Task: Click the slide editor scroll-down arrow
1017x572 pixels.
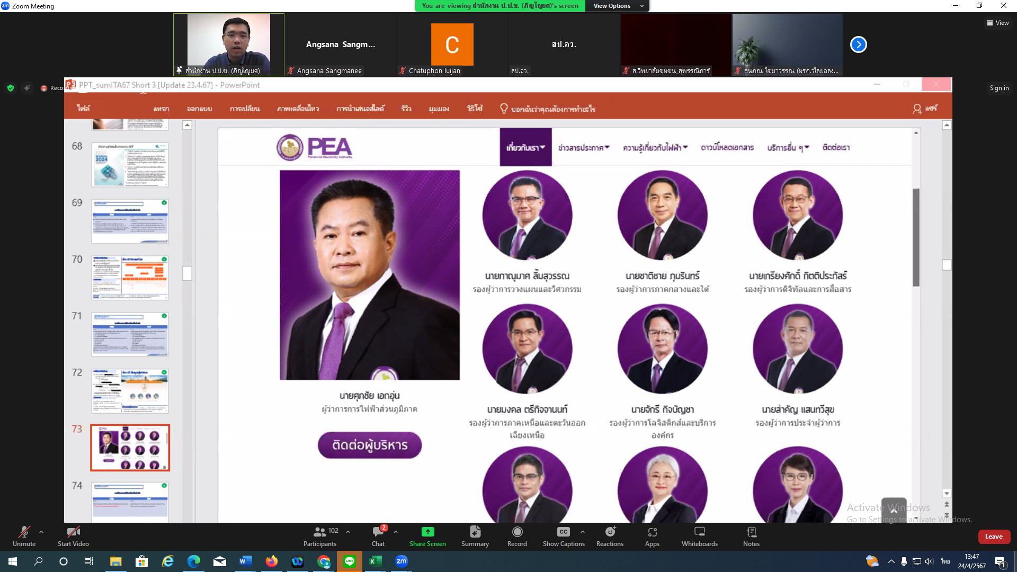Action: pos(947,494)
